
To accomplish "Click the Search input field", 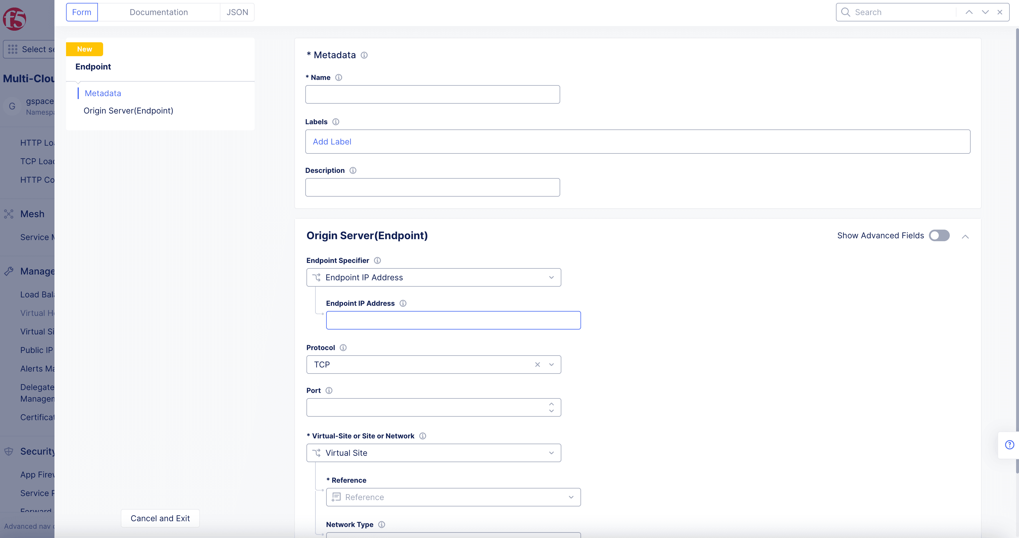I will click(903, 12).
